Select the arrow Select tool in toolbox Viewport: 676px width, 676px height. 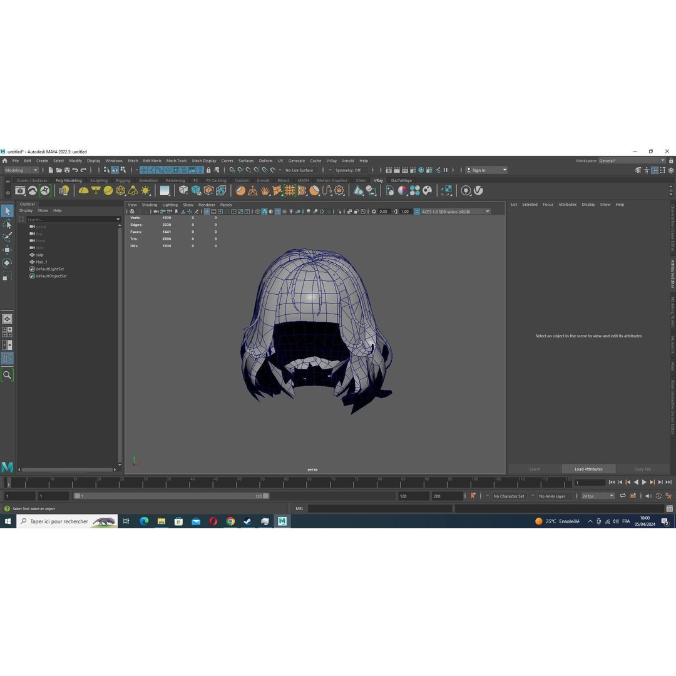[x=8, y=211]
